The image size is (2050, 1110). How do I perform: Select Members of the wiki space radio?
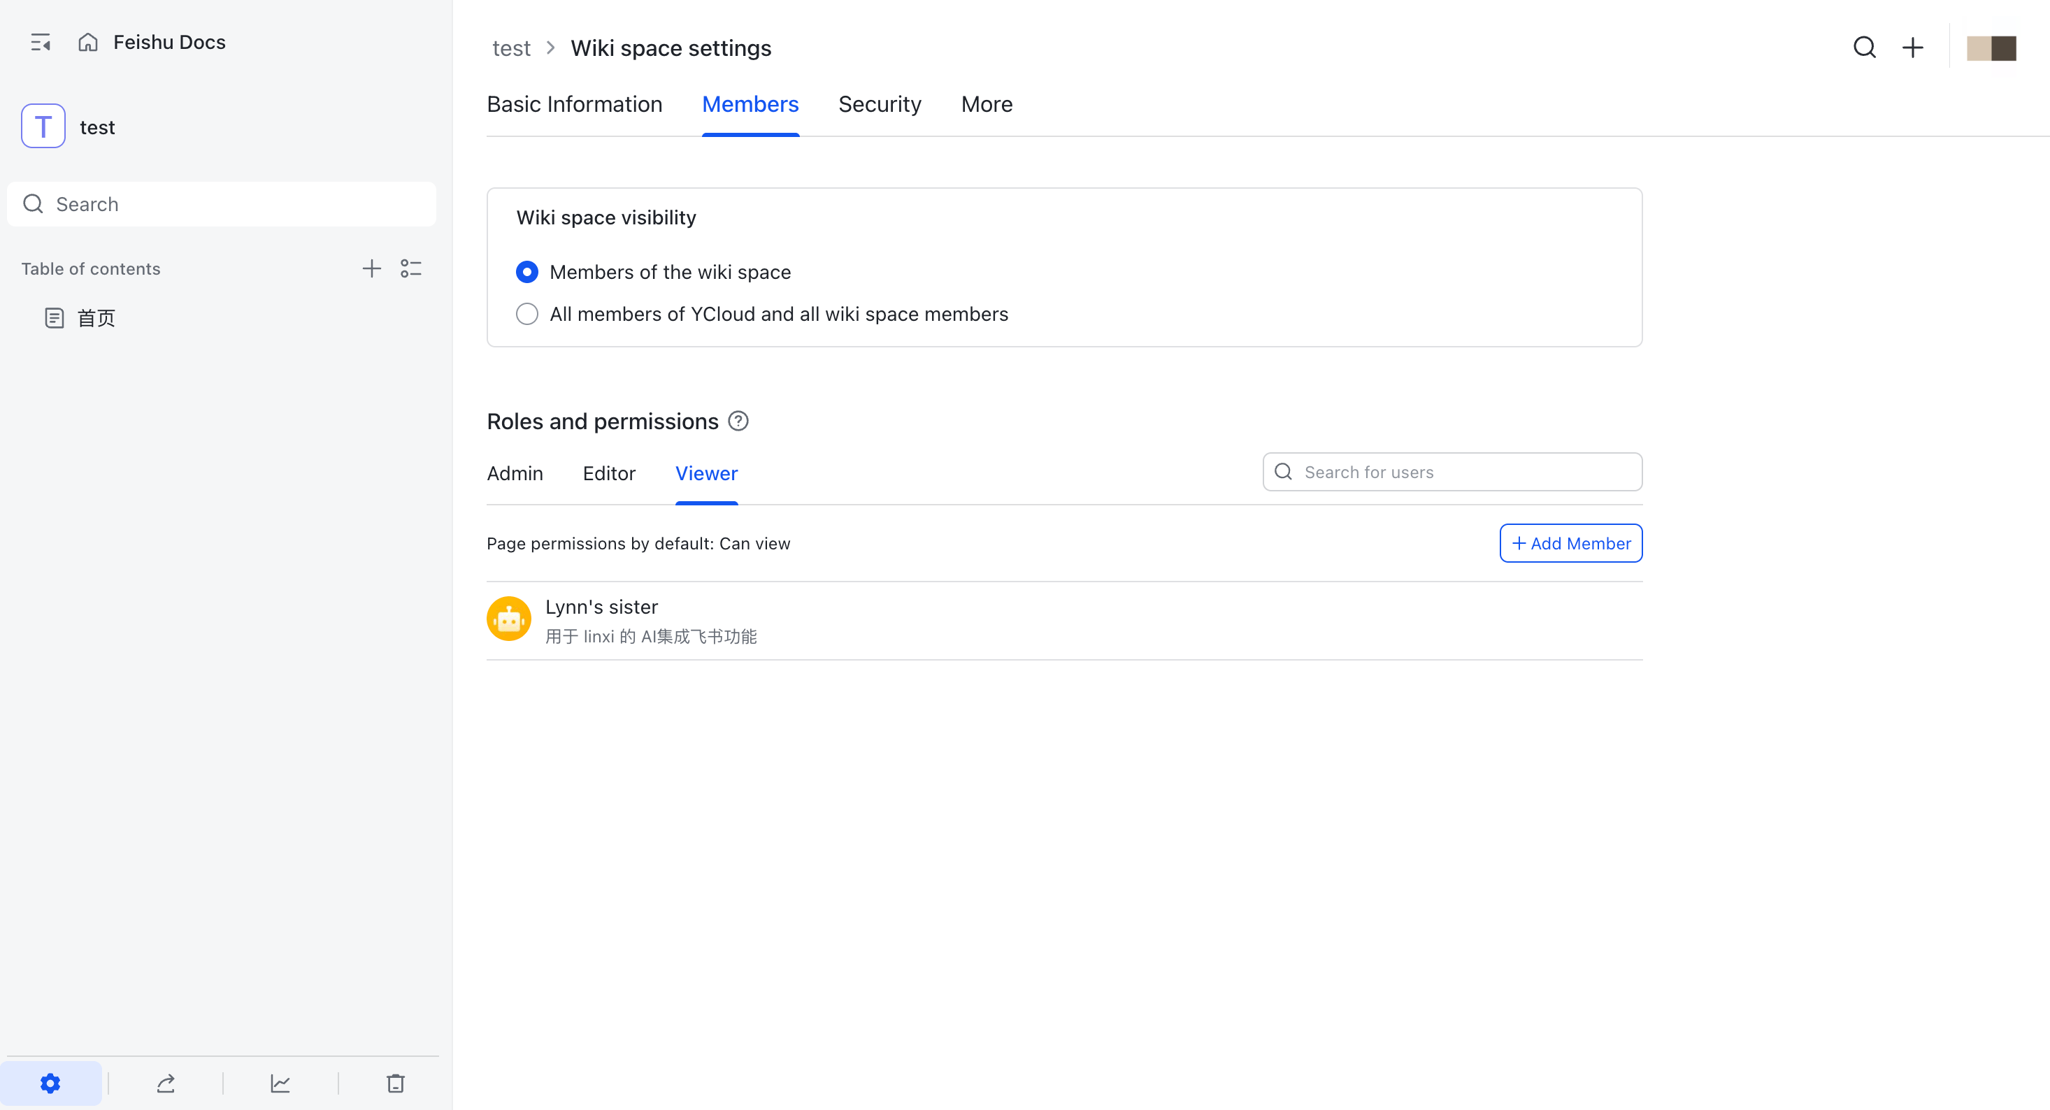pyautogui.click(x=526, y=272)
